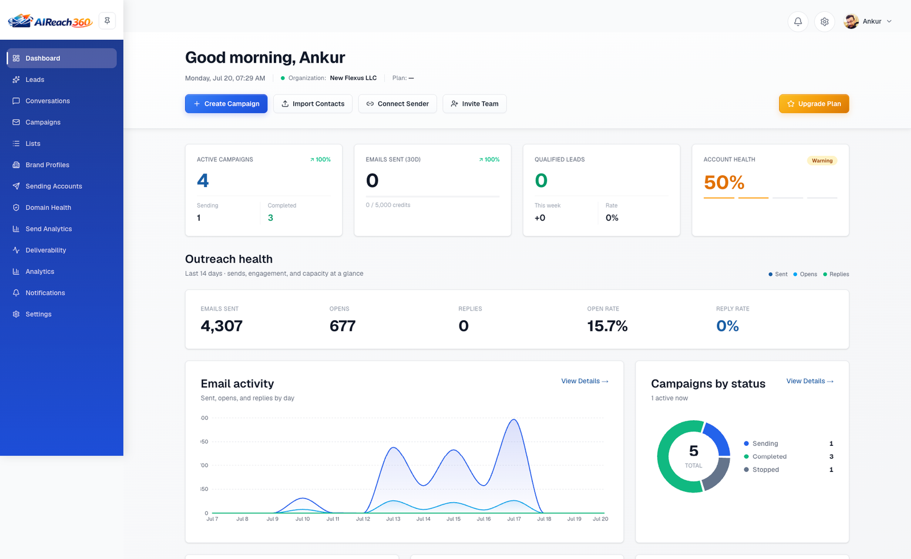Toggle the Opens legend item
This screenshot has height=559, width=911.
(805, 274)
